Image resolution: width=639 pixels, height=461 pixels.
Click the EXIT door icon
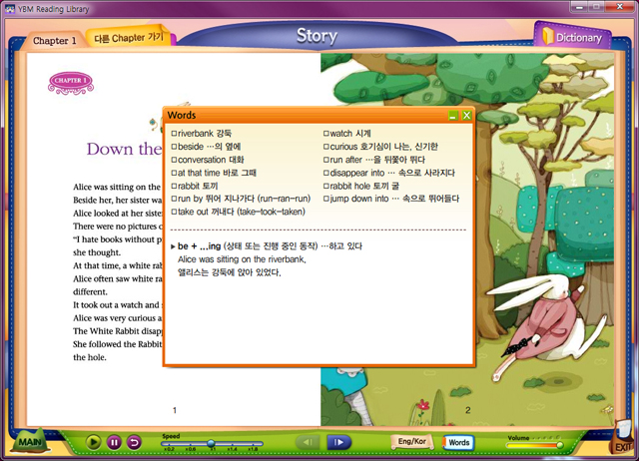click(x=621, y=441)
